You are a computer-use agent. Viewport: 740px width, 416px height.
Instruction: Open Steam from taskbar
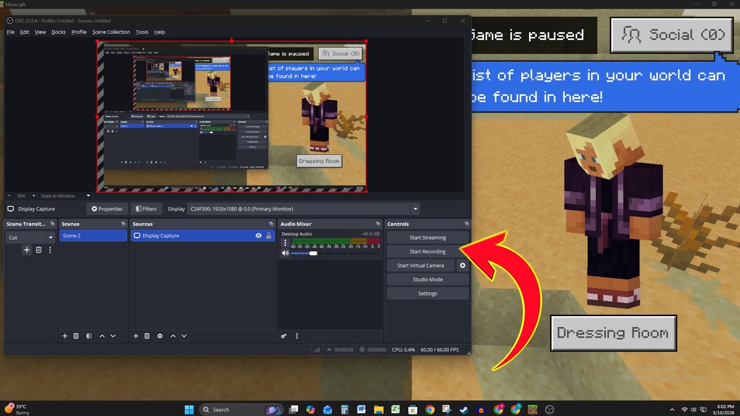pyautogui.click(x=464, y=410)
